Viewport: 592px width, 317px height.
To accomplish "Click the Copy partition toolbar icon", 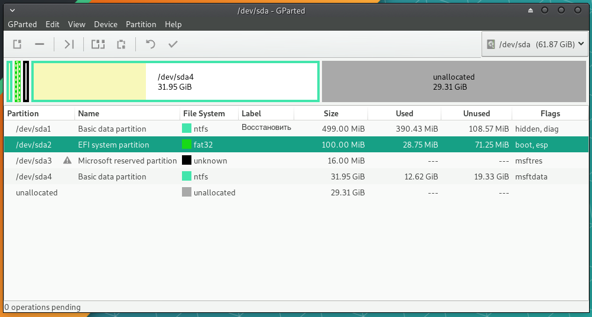I will (98, 44).
